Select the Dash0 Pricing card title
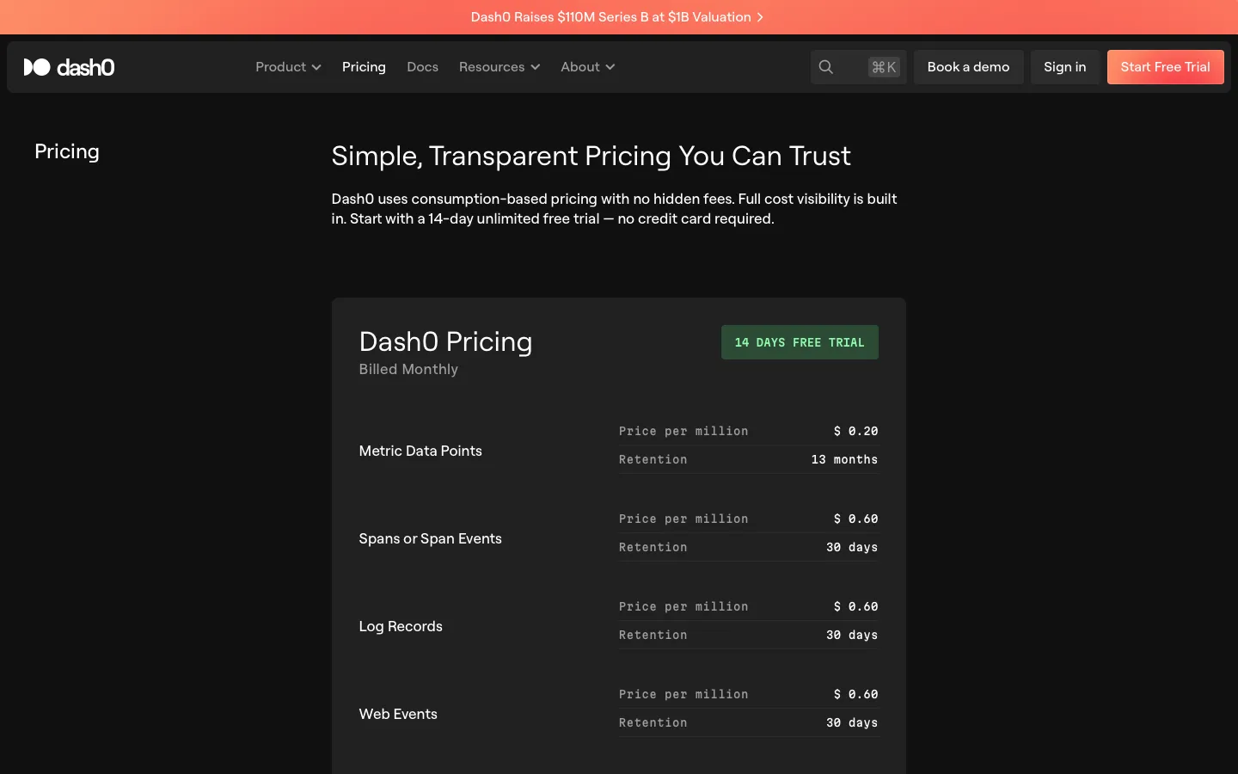The height and width of the screenshot is (774, 1238). [445, 341]
